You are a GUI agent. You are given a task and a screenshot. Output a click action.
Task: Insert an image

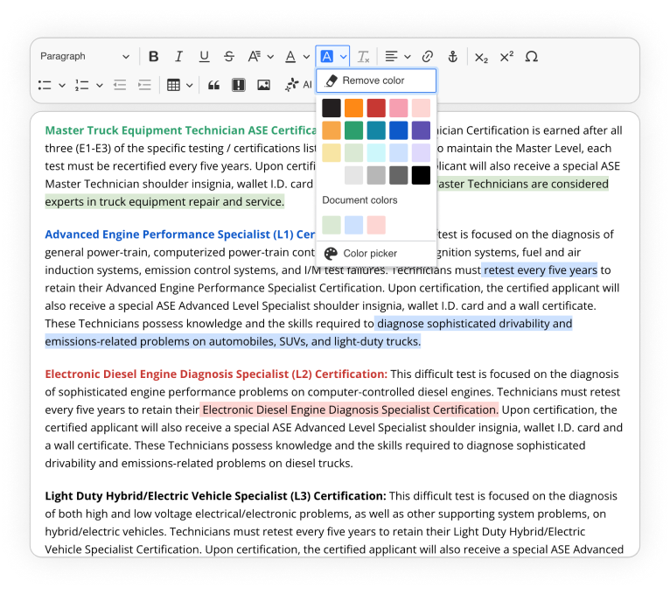pyautogui.click(x=263, y=85)
